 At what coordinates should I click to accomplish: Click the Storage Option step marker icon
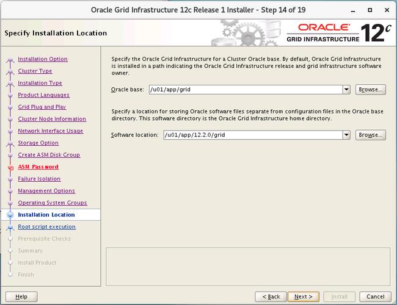[x=10, y=143]
